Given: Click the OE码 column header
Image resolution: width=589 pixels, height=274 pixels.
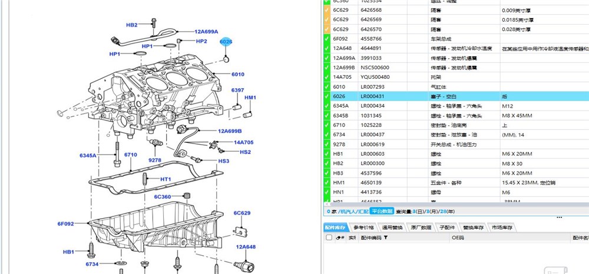Looking at the screenshot, I should [458, 238].
